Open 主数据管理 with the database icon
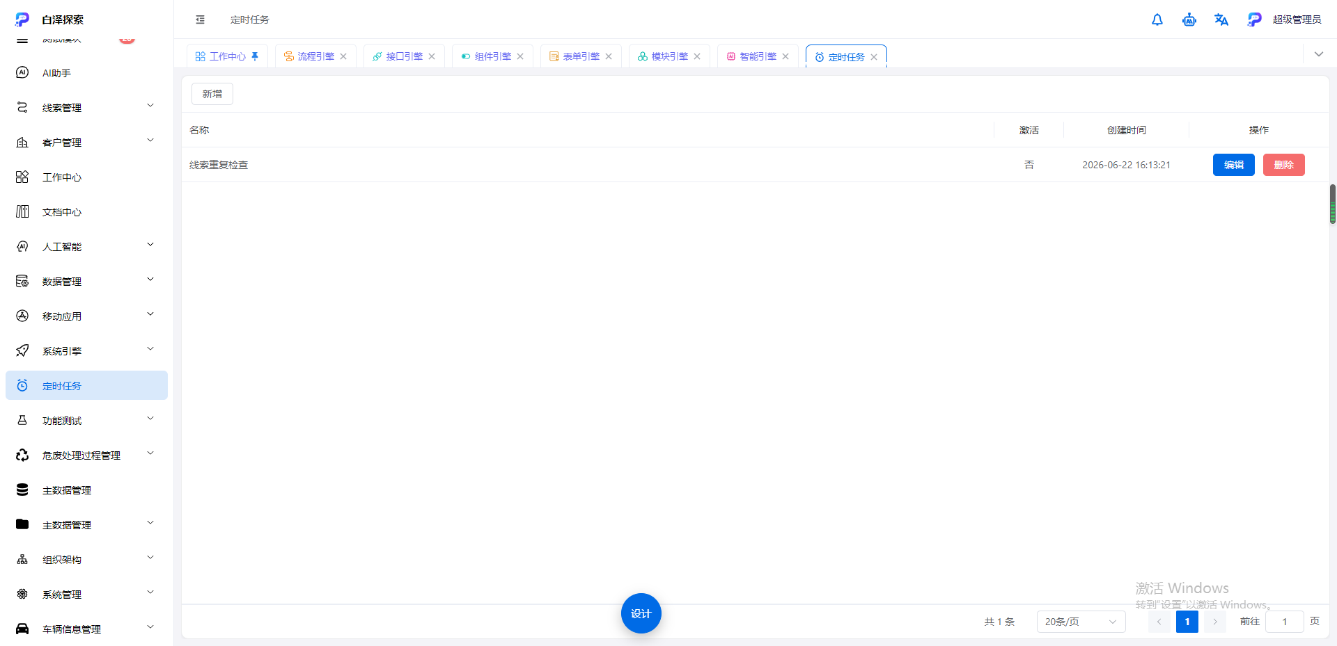The image size is (1337, 646). click(x=86, y=490)
